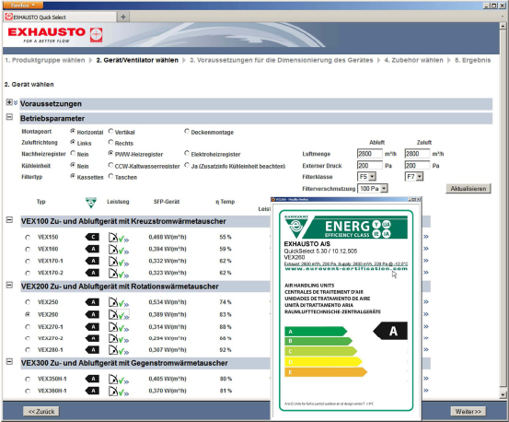This screenshot has height=422, width=509.
Task: Choose Taschen filter type
Action: coord(110,176)
